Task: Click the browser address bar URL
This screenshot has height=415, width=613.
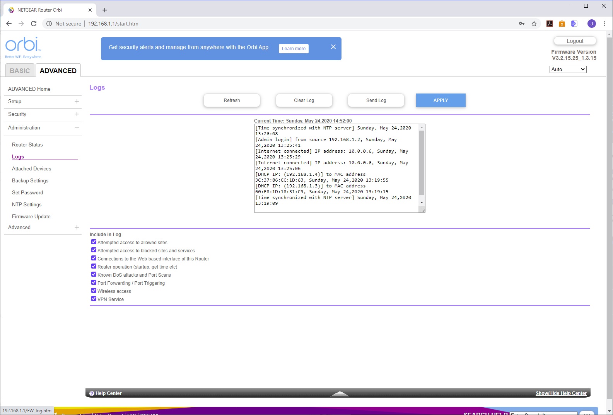Action: tap(113, 24)
